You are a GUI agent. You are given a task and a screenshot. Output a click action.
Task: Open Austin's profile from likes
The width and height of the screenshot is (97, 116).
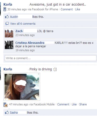click(x=14, y=17)
